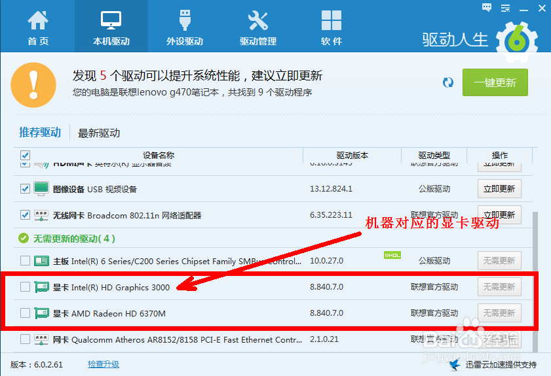Click the 无线网卡 network adapter icon

click(x=41, y=215)
